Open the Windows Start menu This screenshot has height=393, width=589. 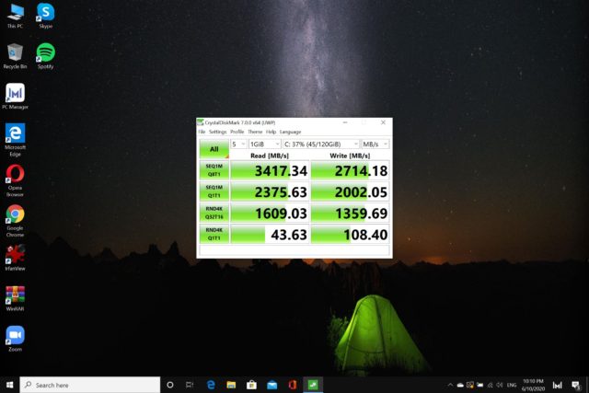(x=10, y=385)
